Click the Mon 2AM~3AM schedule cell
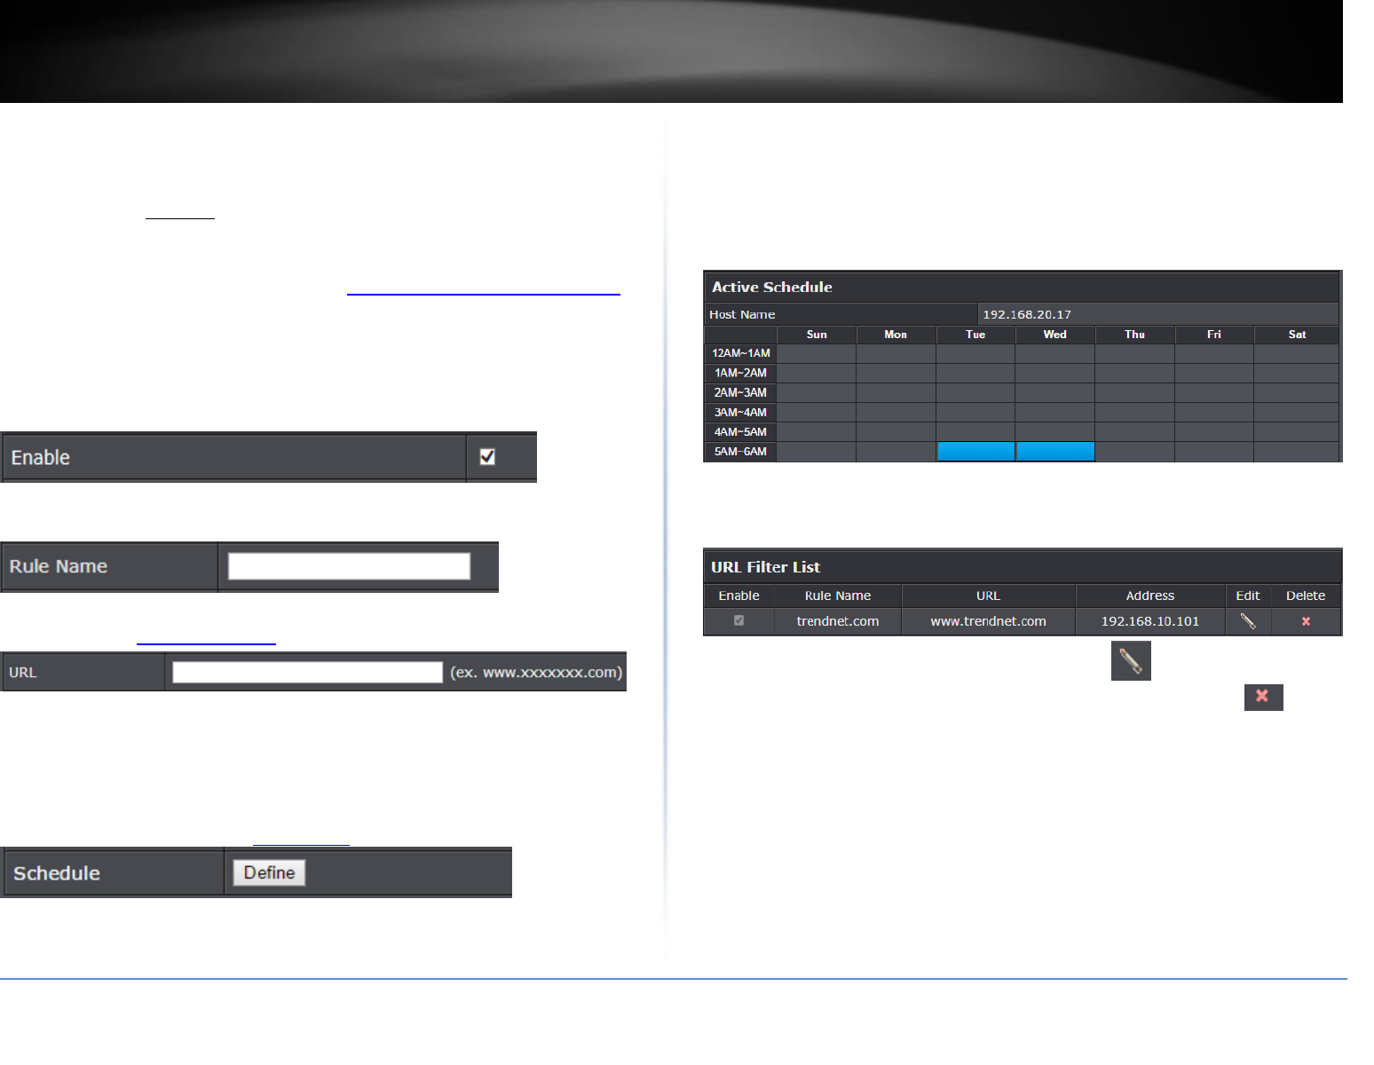Image resolution: width=1374 pixels, height=1065 pixels. [x=896, y=392]
